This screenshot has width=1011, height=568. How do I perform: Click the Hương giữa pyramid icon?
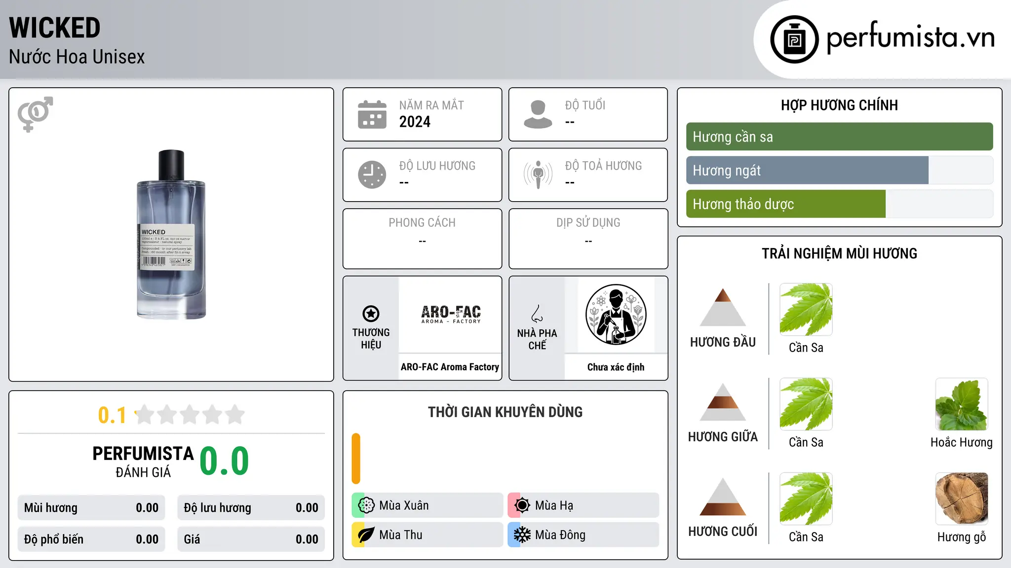click(x=723, y=402)
